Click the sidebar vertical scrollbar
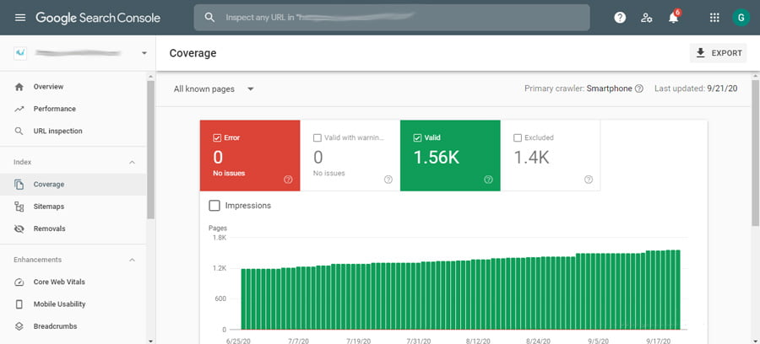Screen dimensions: 760x344 [x=151, y=150]
